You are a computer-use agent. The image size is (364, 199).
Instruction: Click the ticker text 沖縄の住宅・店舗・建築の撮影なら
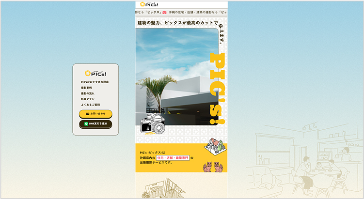193,12
